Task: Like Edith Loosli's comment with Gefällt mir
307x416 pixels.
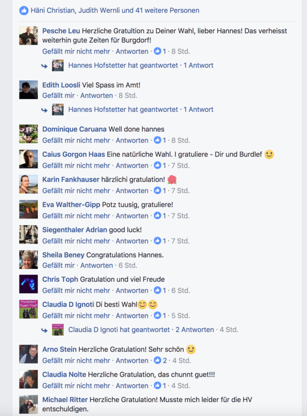Action: [58, 95]
